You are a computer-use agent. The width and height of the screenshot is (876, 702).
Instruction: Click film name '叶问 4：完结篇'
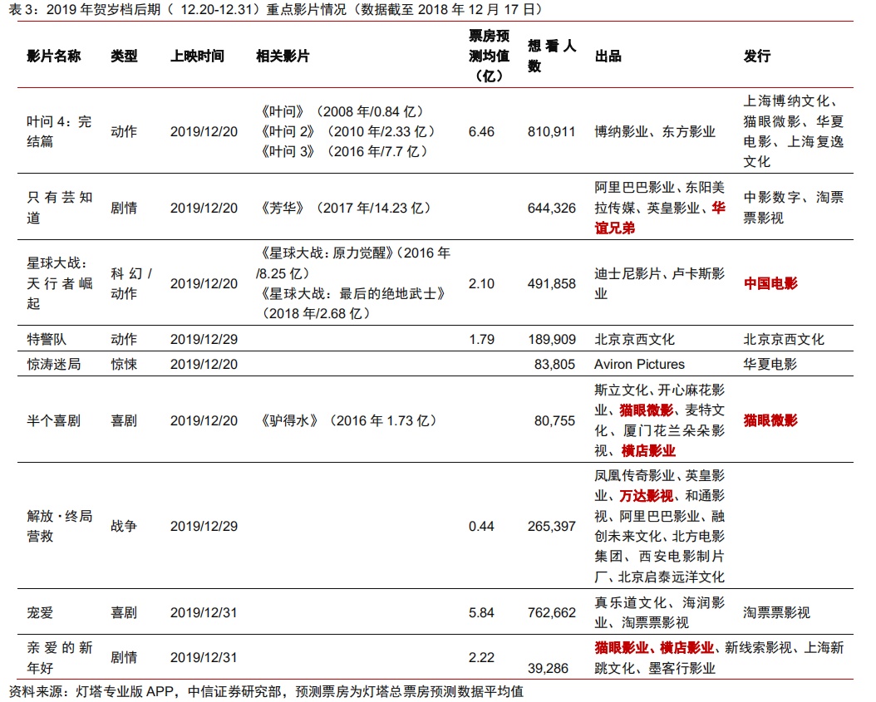pyautogui.click(x=59, y=131)
